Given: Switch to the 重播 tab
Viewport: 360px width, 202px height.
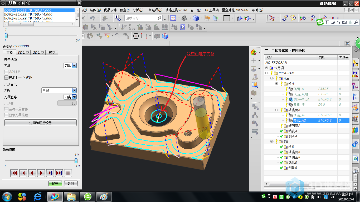Looking at the screenshot, I should (x=9, y=52).
